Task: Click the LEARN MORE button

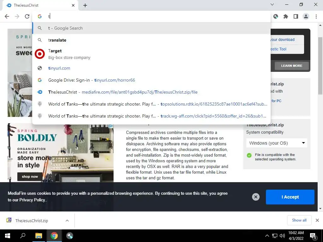Action: pyautogui.click(x=292, y=66)
